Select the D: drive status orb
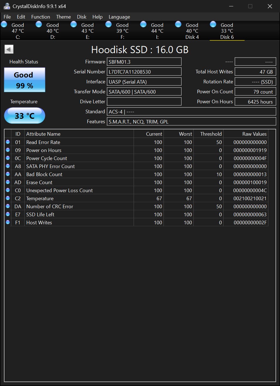Screen dimensions: 280x386 39,24
